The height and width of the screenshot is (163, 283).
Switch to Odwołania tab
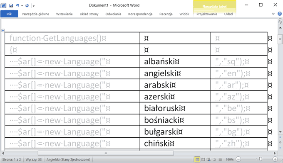coord(113,14)
